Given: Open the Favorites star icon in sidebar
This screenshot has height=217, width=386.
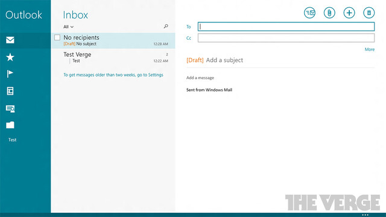Looking at the screenshot, I should click(x=10, y=57).
